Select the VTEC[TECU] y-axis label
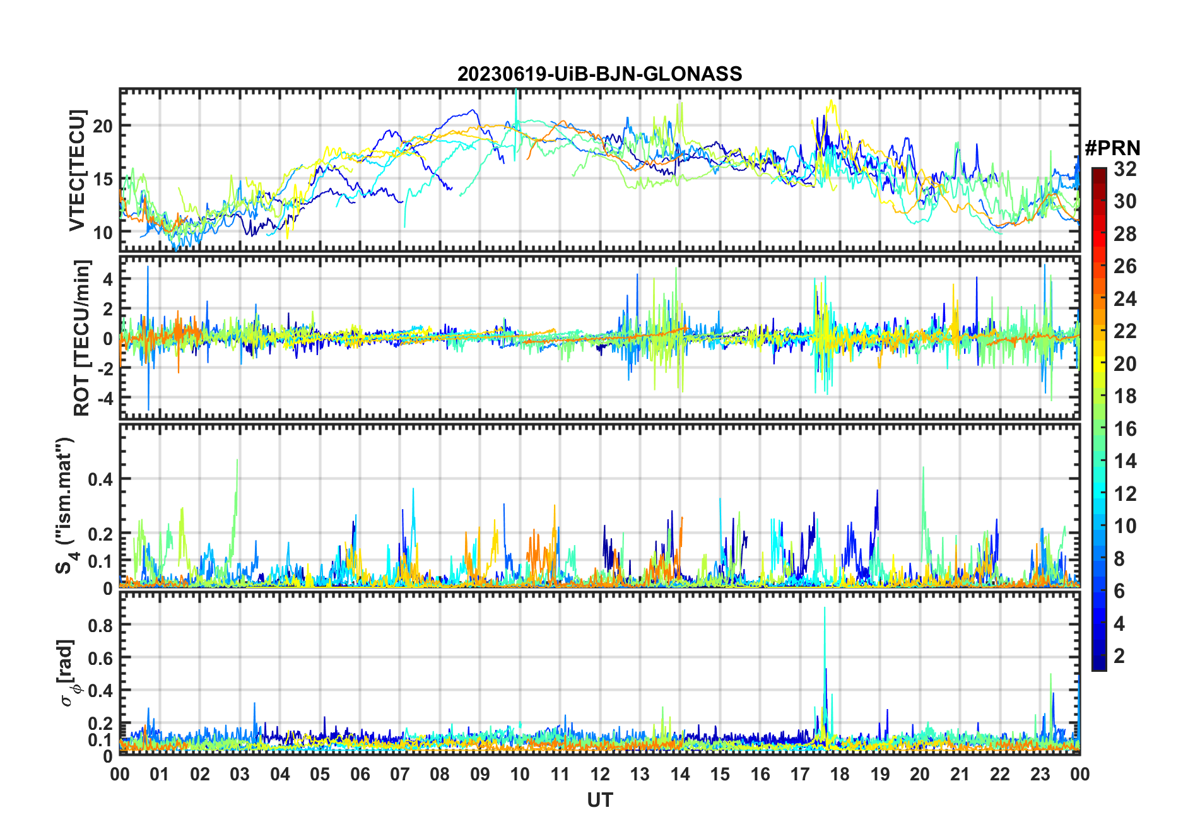 [77, 171]
